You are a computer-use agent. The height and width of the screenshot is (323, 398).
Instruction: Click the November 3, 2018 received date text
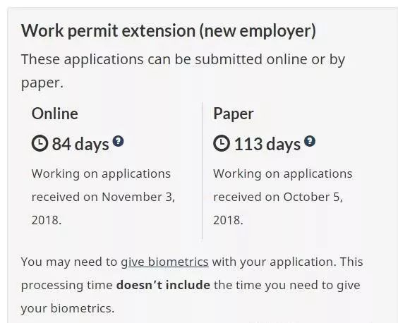pos(103,208)
